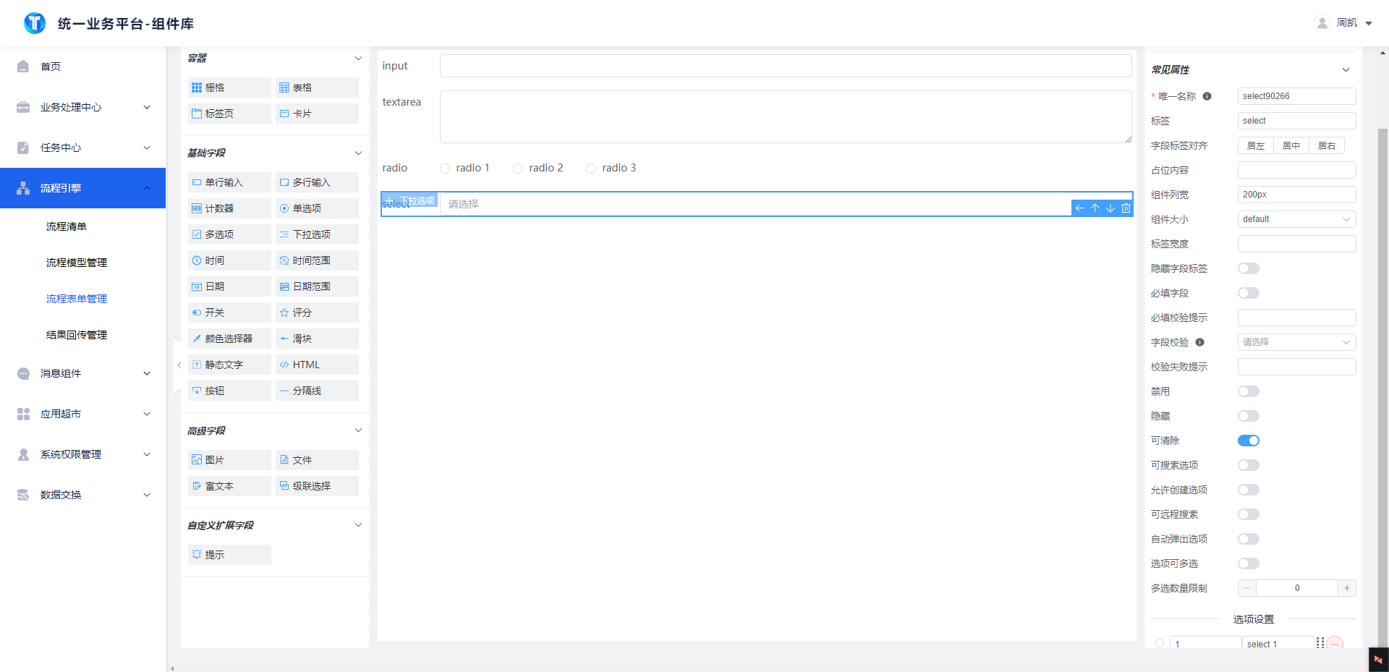This screenshot has width=1389, height=672.
Task: Increase 多选数量限制 with plus
Action: click(1346, 588)
